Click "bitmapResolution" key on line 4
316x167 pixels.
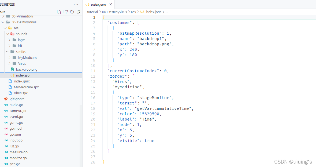click(139, 33)
